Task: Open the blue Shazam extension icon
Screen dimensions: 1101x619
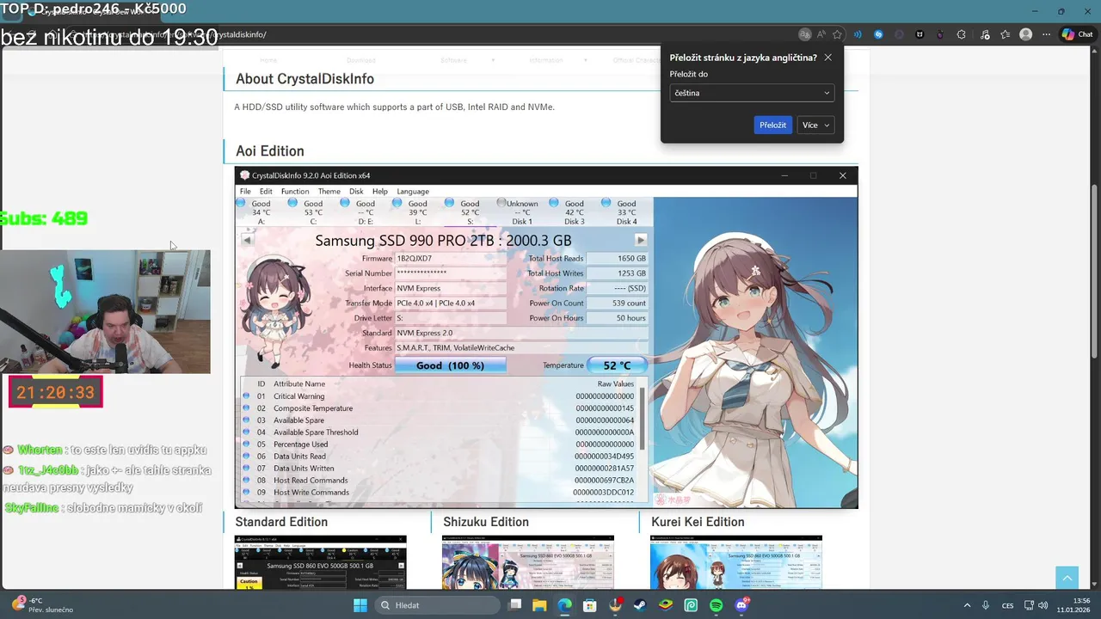Action: tap(878, 34)
